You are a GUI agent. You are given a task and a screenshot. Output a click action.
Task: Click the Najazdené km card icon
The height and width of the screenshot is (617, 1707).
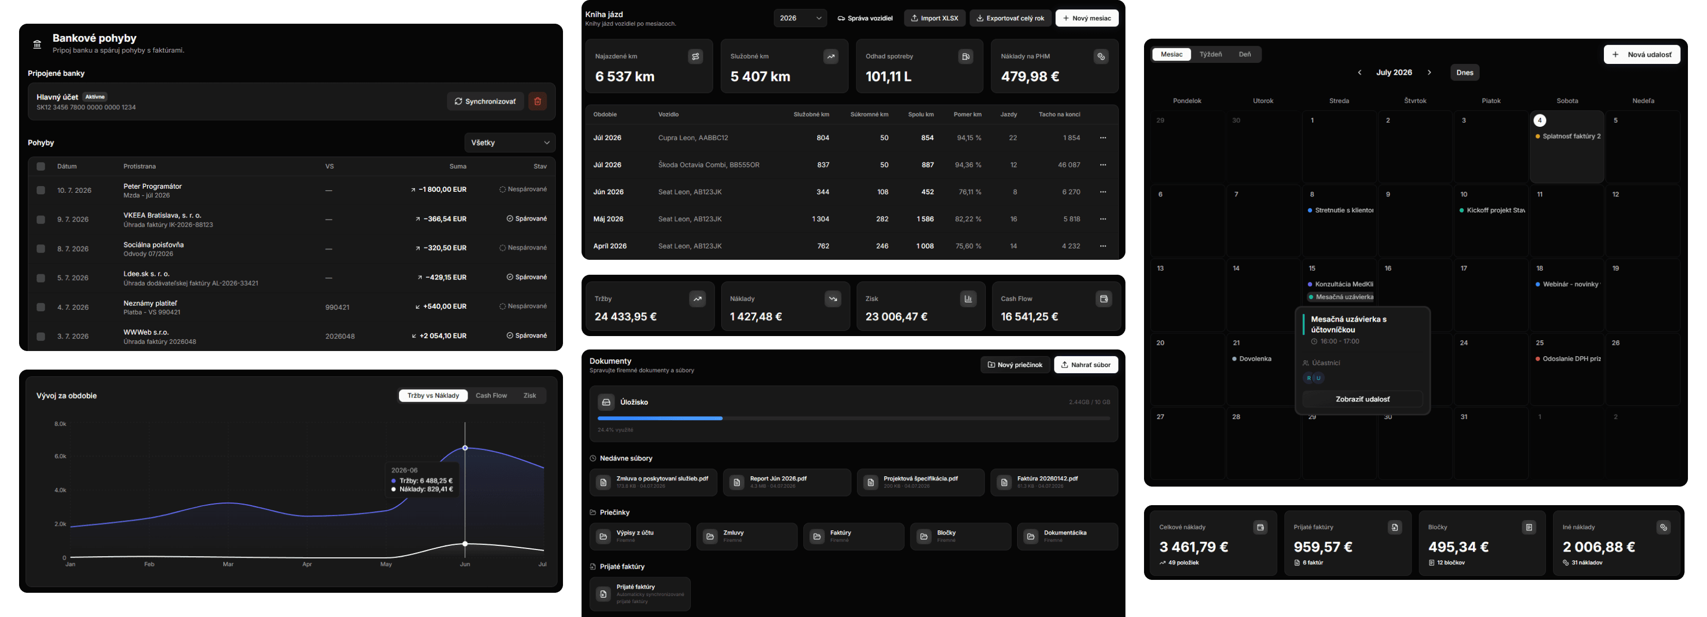pyautogui.click(x=695, y=57)
